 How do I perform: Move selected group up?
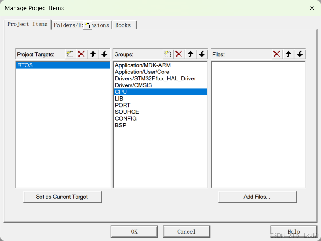tap(190, 54)
